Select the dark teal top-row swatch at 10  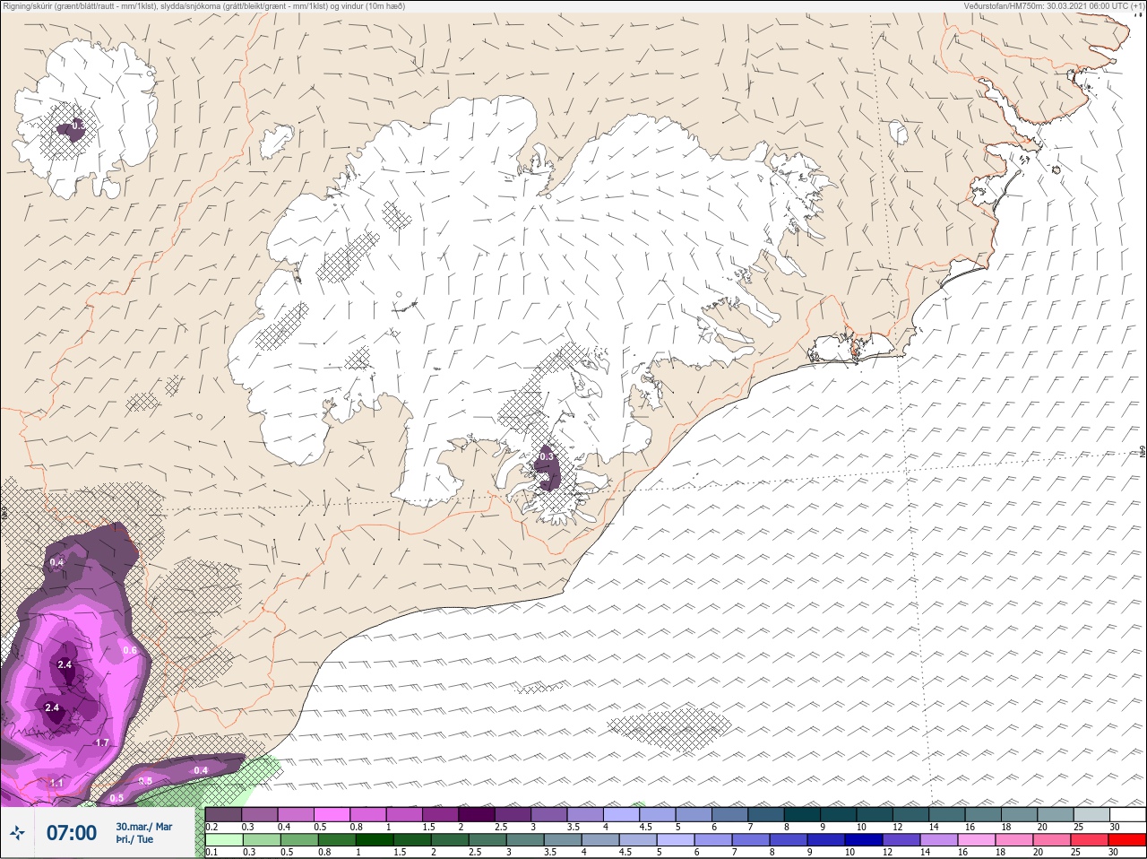[x=875, y=815]
